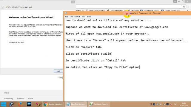Click the Bluetooth tray icon
This screenshot has width=191, height=107.
(154, 104)
